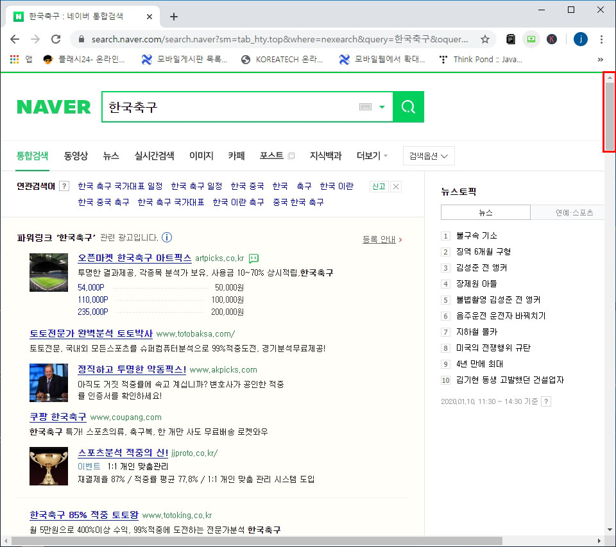Click the related-search help question mark
The image size is (616, 547).
click(64, 186)
